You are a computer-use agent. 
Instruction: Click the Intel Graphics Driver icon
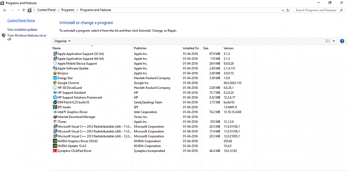point(55,112)
